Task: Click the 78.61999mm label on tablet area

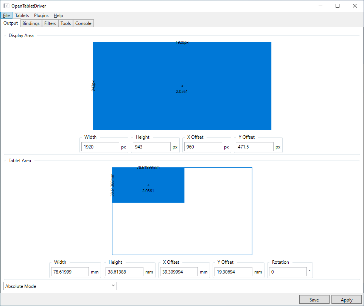Action: click(x=148, y=167)
